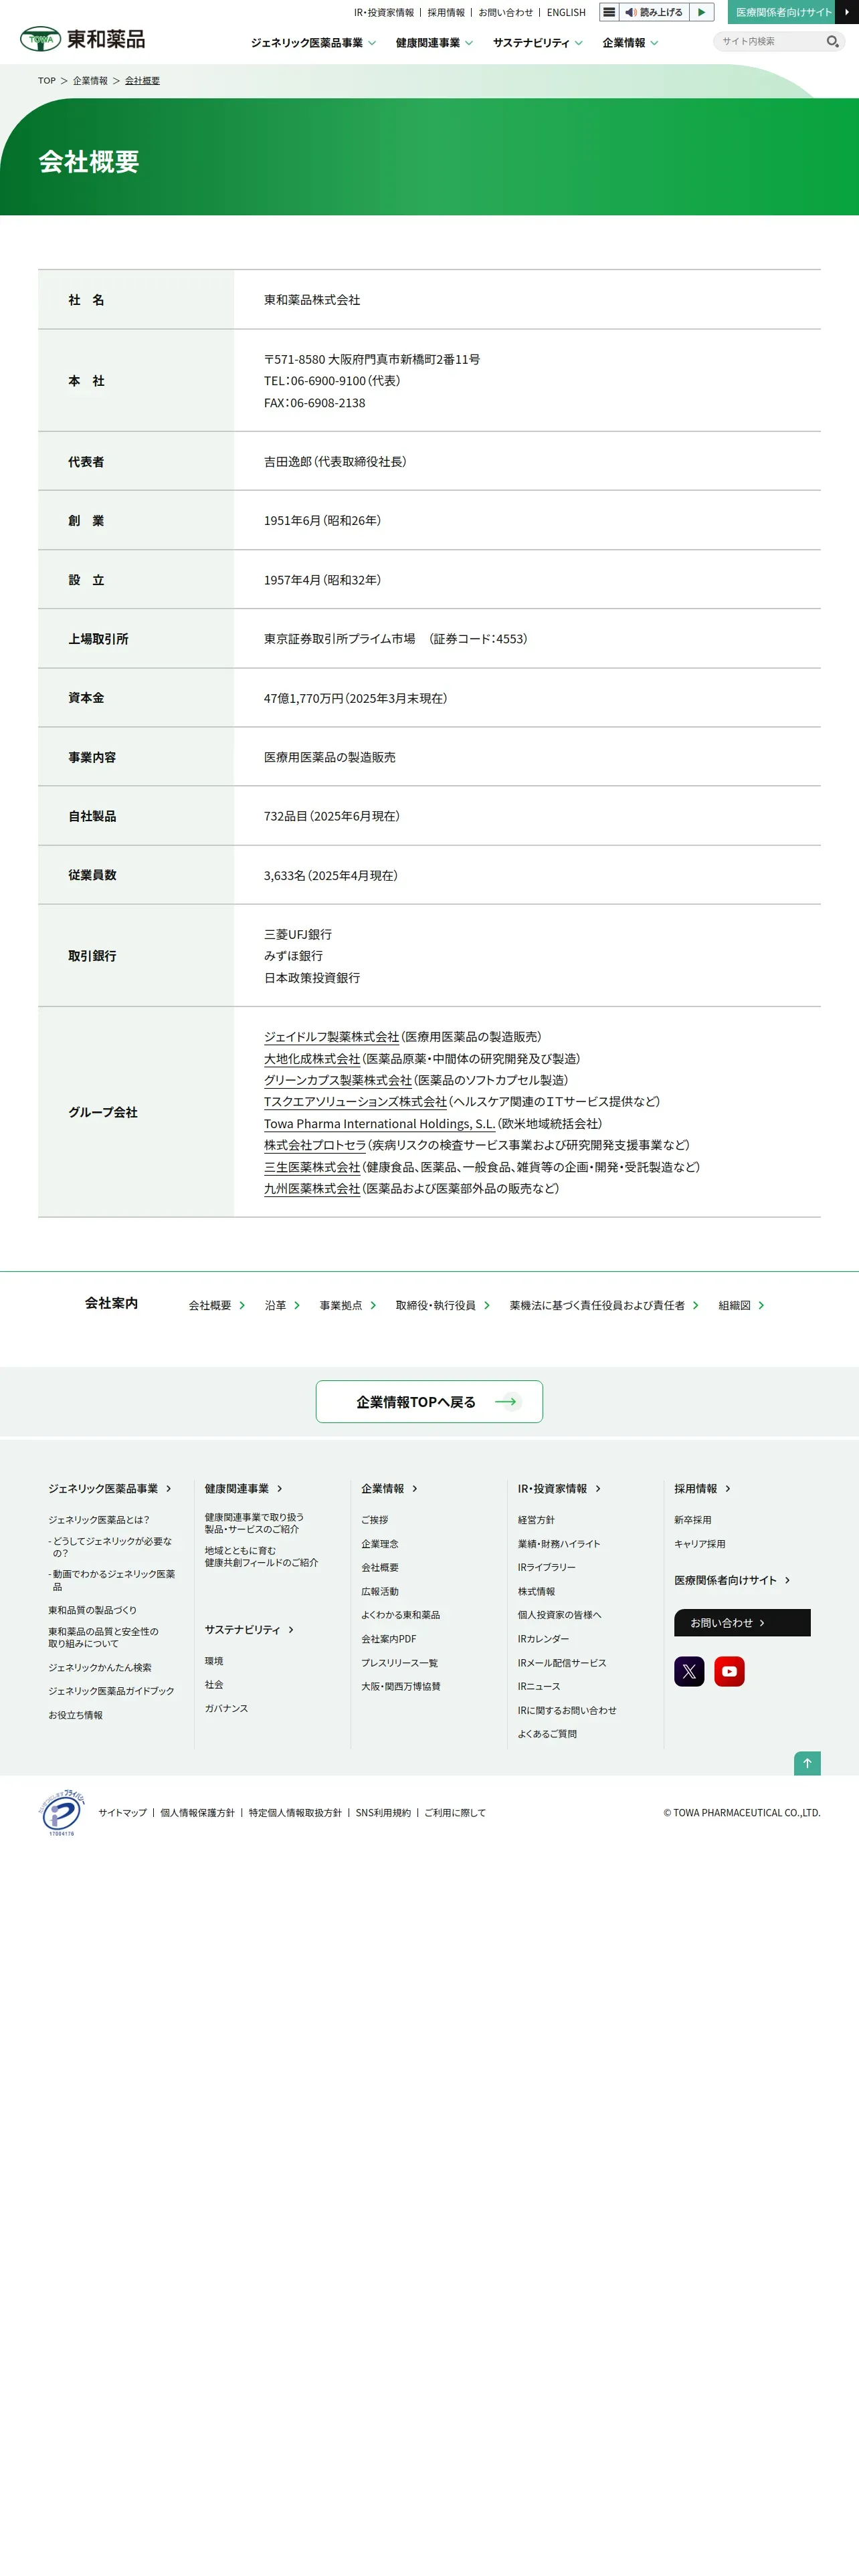Click the Towa Pharmaceutical logo
The height and width of the screenshot is (2576, 859).
[x=82, y=39]
